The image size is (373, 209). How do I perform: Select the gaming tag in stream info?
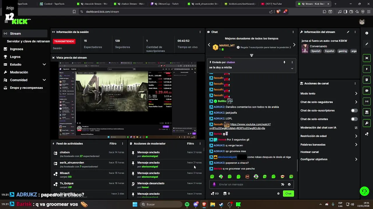(x=342, y=51)
